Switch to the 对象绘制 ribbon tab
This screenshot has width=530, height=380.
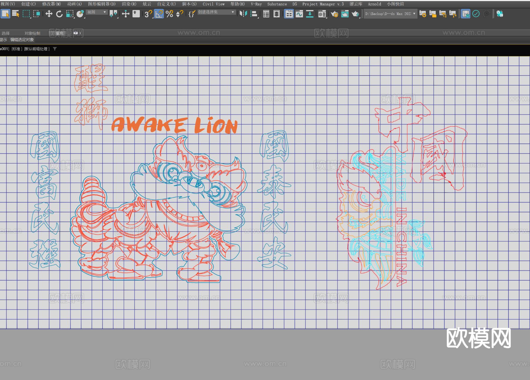(32, 33)
